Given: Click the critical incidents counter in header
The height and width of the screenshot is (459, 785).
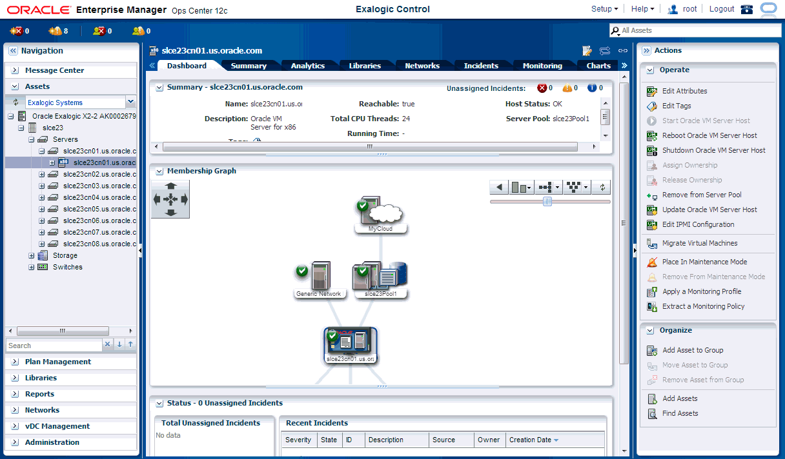Looking at the screenshot, I should pyautogui.click(x=19, y=31).
